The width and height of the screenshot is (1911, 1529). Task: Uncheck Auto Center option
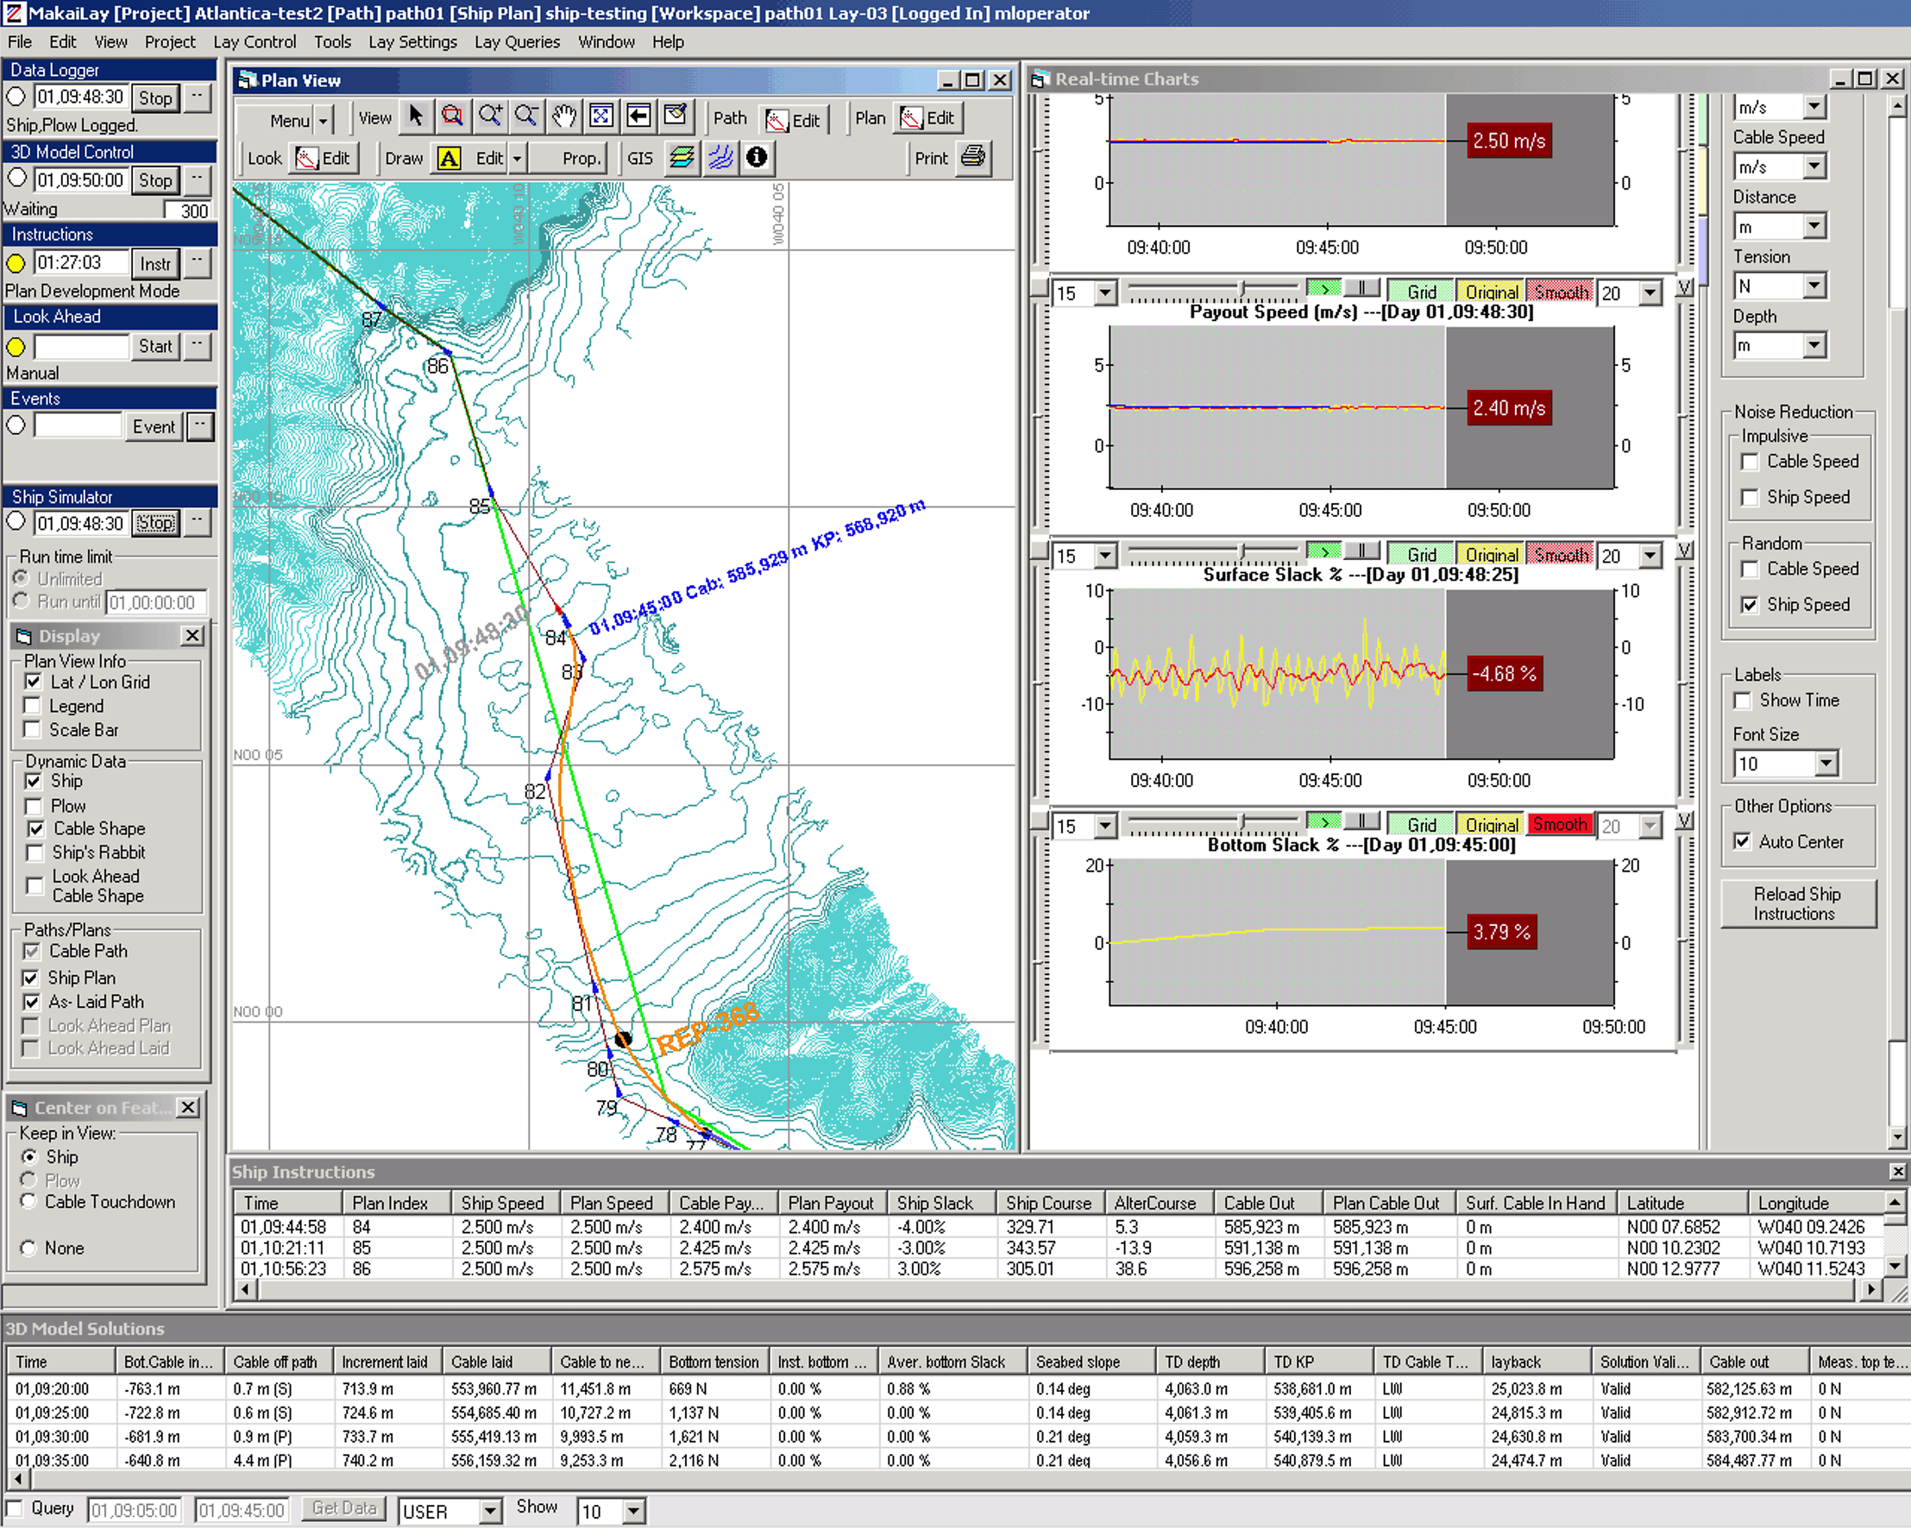click(1742, 841)
